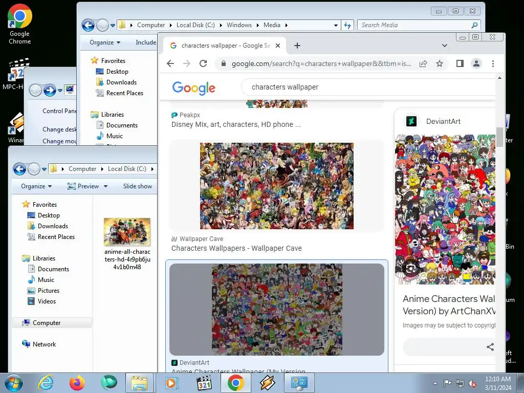Screen dimensions: 524x393
Task: Open Winamp from the taskbar
Action: pyautogui.click(x=267, y=383)
